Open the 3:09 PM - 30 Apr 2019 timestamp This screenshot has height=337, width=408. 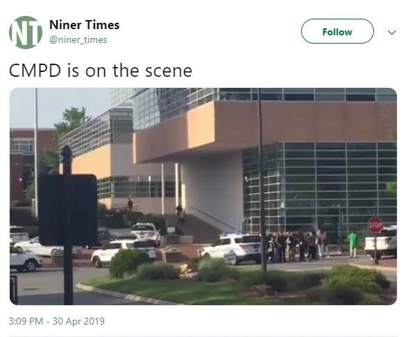point(57,321)
